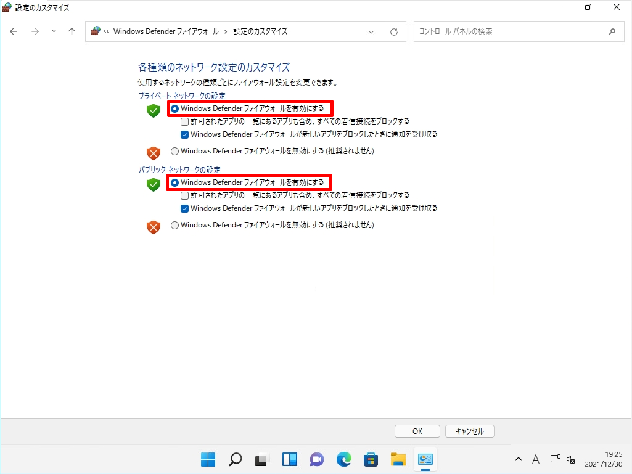
Task: Click the window title firewall icon
Action: [x=7, y=7]
